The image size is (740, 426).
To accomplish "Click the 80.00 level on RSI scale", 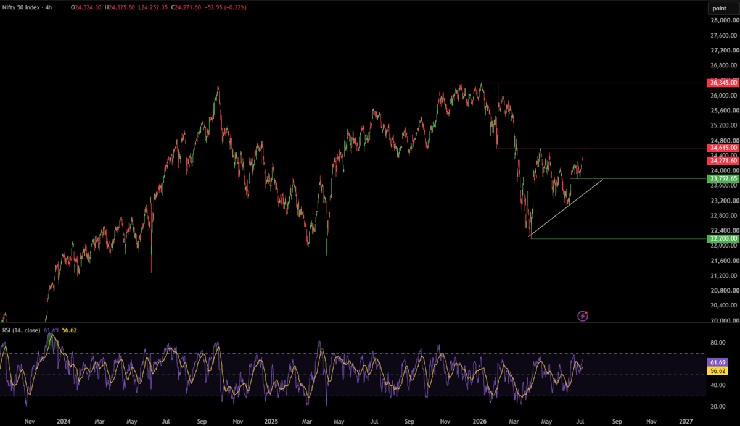I will point(717,343).
